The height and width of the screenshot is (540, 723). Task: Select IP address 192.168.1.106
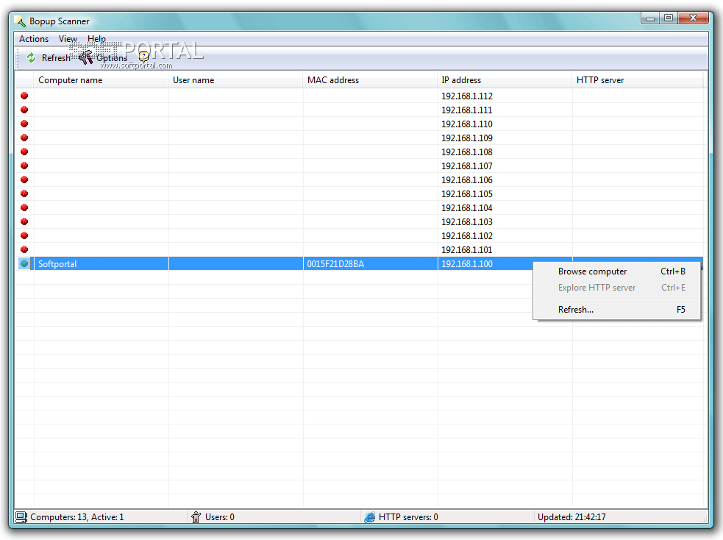(x=467, y=180)
